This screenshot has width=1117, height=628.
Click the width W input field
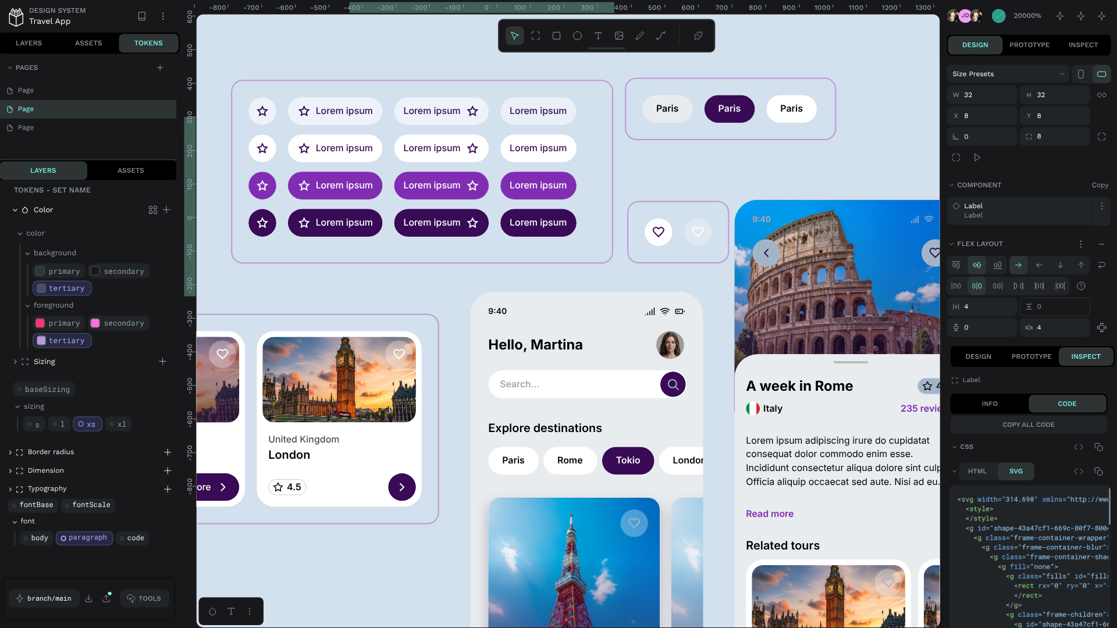point(983,95)
